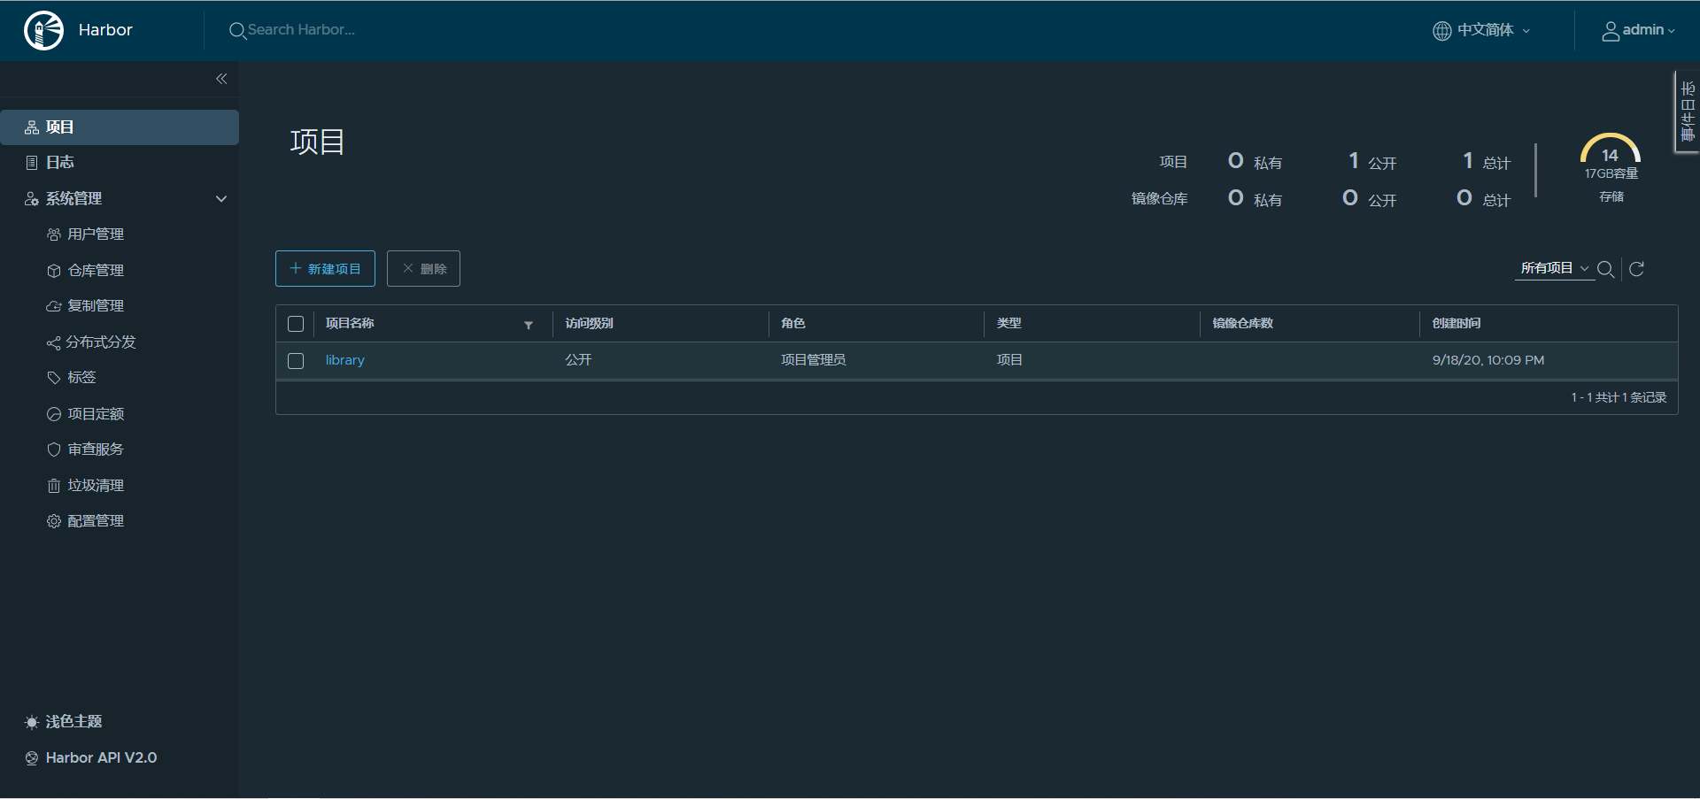The height and width of the screenshot is (799, 1700).
Task: Select all projects with header checkbox
Action: [296, 324]
